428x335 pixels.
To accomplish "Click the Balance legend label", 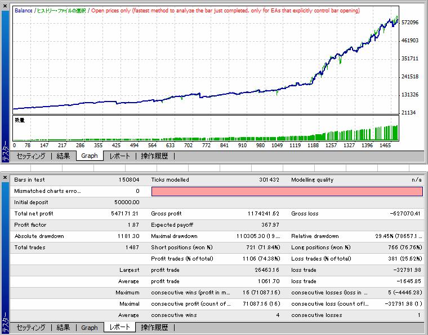I will [24, 10].
